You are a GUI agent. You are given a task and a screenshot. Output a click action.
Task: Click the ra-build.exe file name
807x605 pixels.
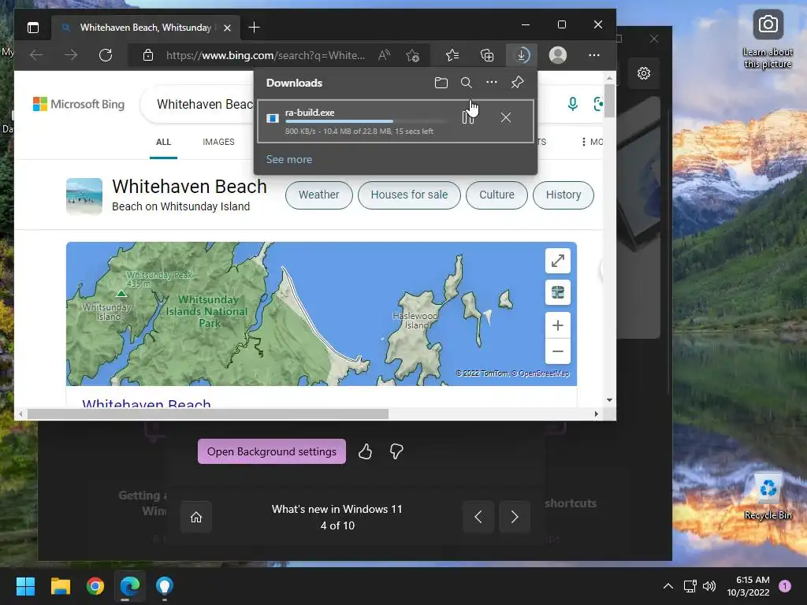click(x=310, y=113)
